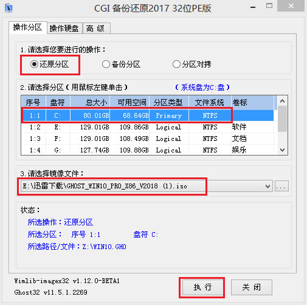Click the 所选操作：还原分区 status line
The height and width of the screenshot is (305, 307).
tap(60, 222)
